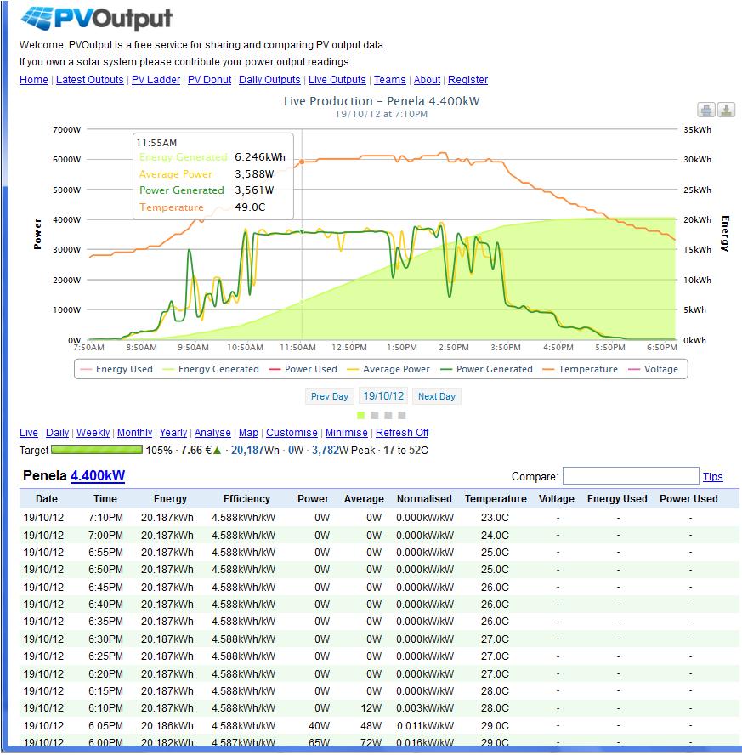The height and width of the screenshot is (755, 742).
Task: Select the first green page indicator square
Action: click(361, 415)
